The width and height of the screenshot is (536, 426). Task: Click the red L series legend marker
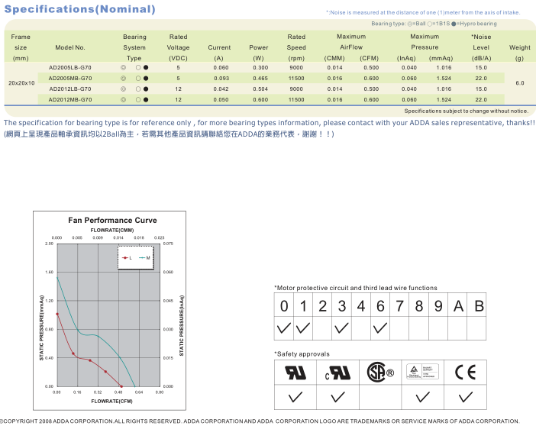pos(125,258)
